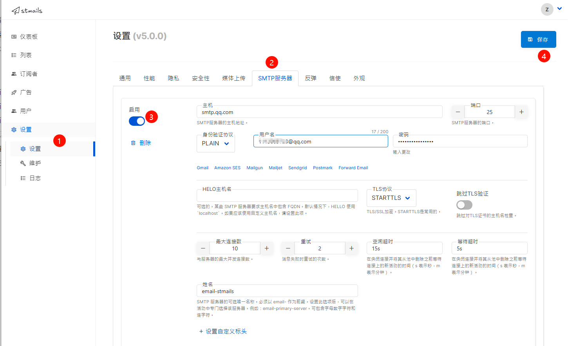Image resolution: width=568 pixels, height=346 pixels.
Task: Click the 保存 save button
Action: (538, 39)
